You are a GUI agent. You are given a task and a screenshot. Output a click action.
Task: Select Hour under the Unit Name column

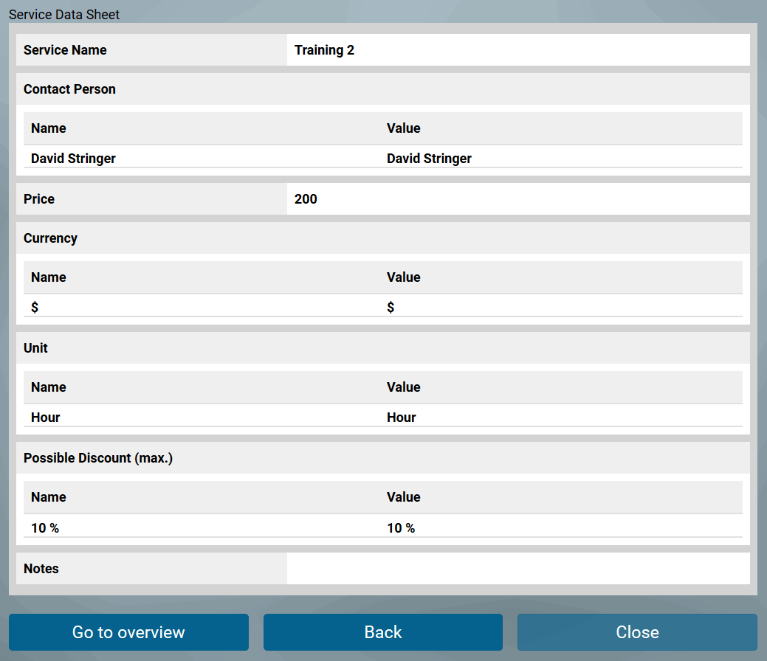click(45, 417)
